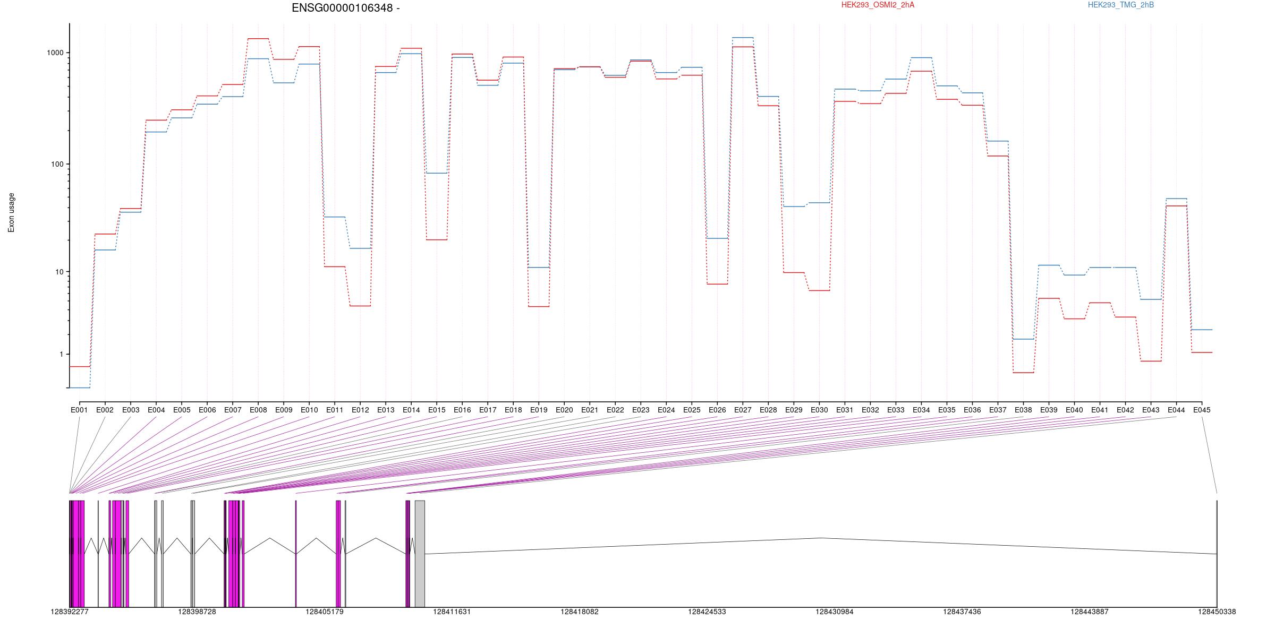Click the E034 exon label
1275x637 pixels.
(921, 410)
